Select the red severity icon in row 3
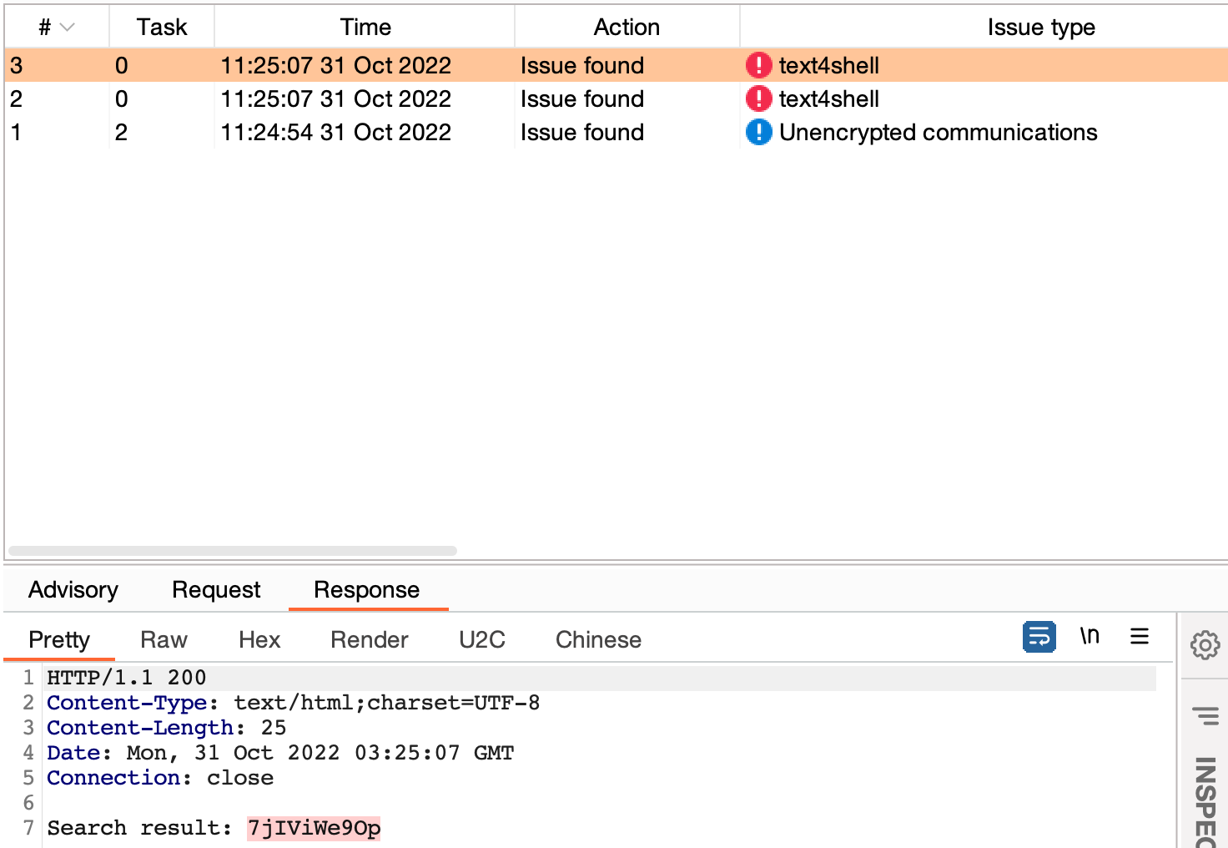 pyautogui.click(x=758, y=65)
